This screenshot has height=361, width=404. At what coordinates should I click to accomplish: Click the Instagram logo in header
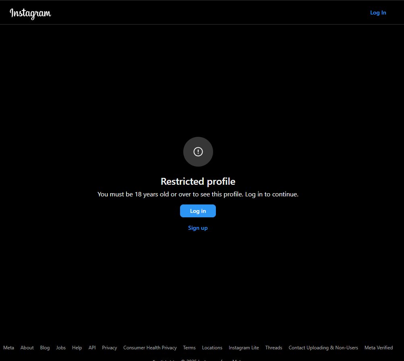pyautogui.click(x=30, y=14)
